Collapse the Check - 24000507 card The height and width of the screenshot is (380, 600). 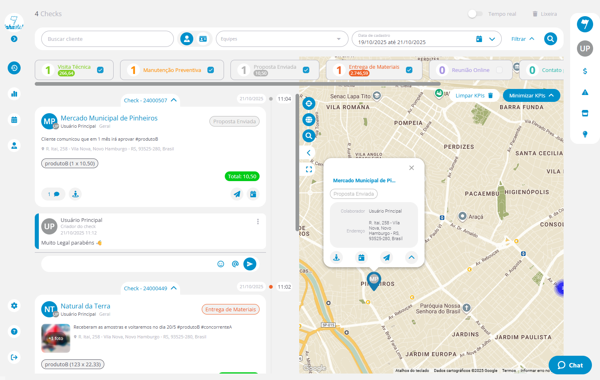click(174, 100)
